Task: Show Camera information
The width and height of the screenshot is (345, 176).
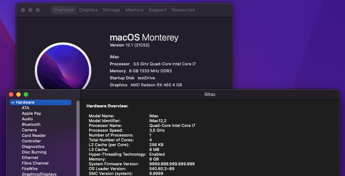Action: (x=29, y=130)
